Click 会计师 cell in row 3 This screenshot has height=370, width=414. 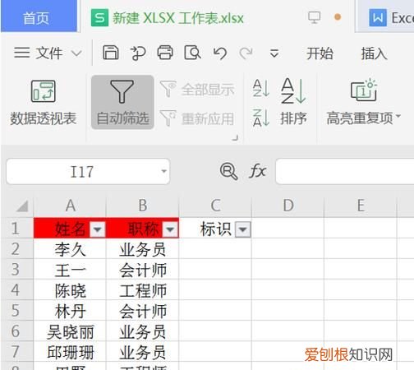pos(143,270)
